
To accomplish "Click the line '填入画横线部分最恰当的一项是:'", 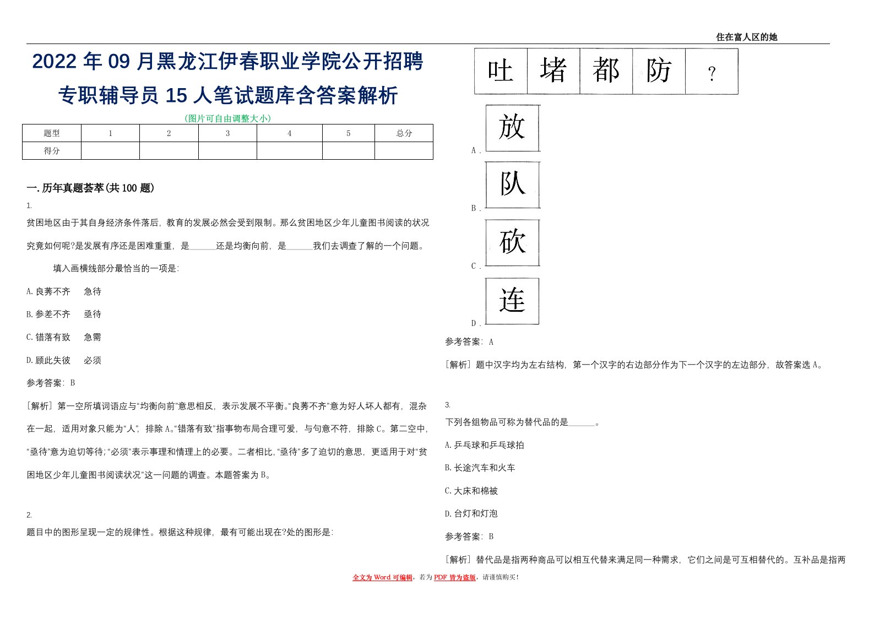I will point(116,268).
